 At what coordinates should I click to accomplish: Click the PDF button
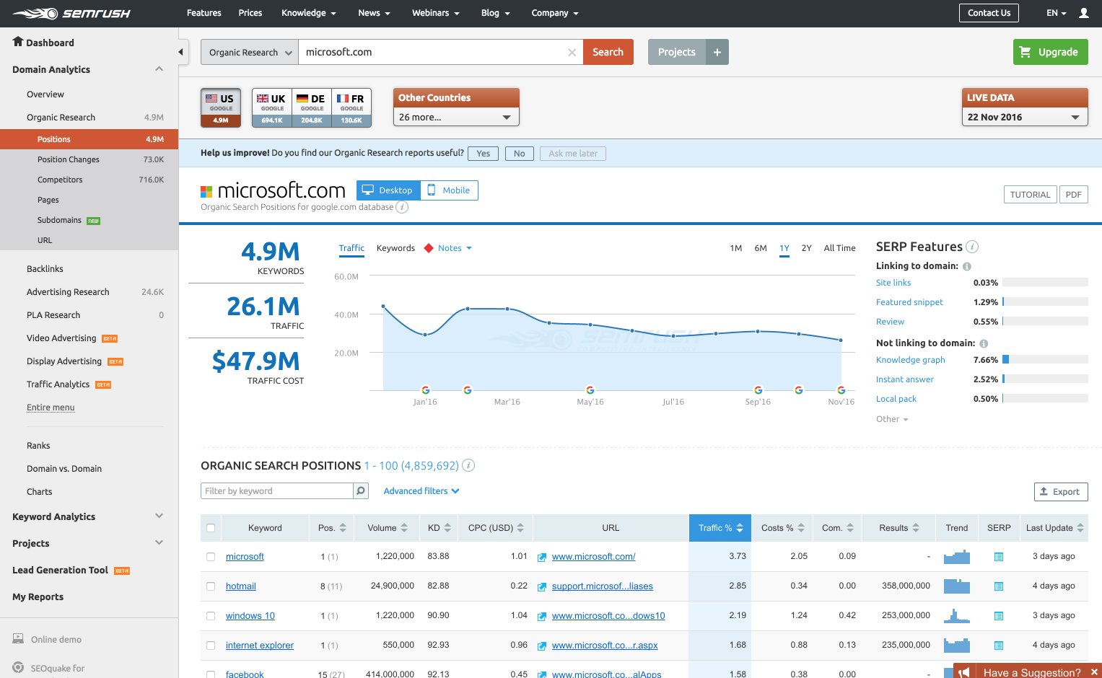tap(1074, 195)
